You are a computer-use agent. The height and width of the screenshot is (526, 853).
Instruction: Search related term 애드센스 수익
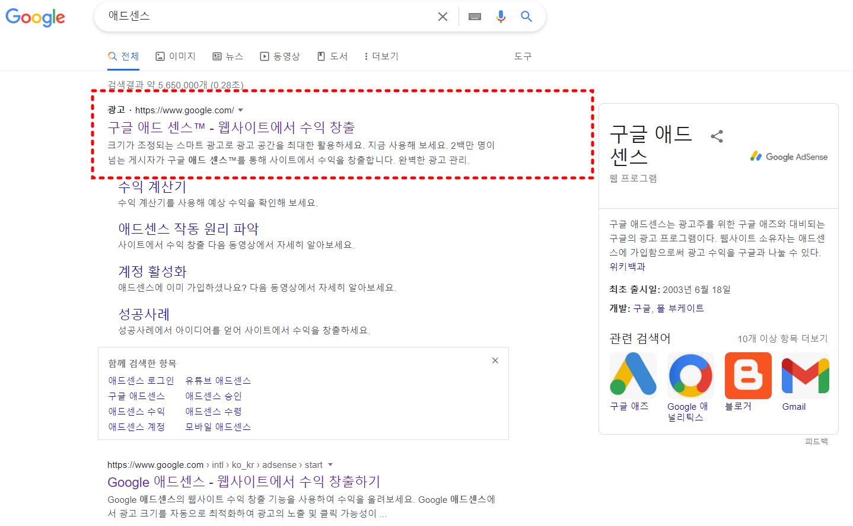click(136, 412)
